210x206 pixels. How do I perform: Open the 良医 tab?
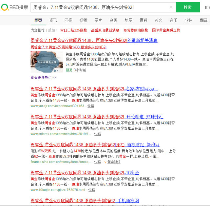click(113, 20)
